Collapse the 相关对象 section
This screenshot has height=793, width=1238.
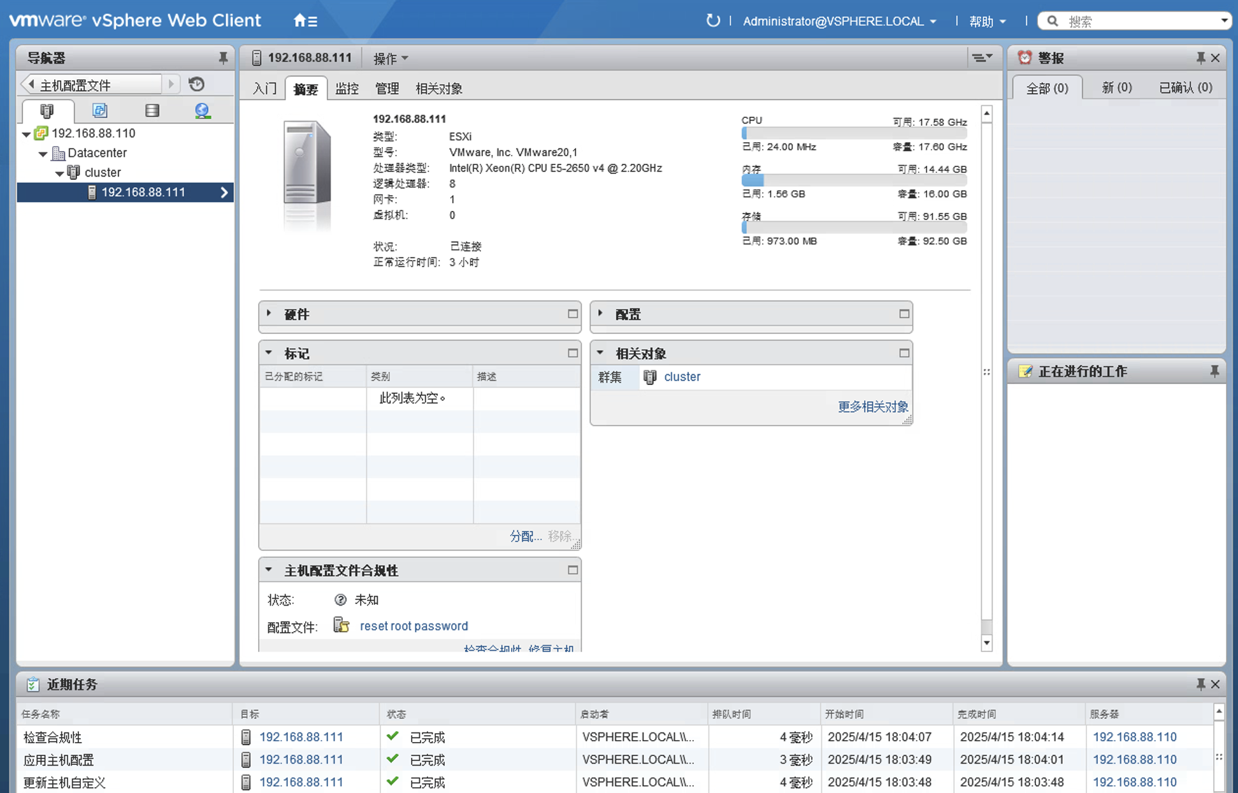(x=600, y=353)
